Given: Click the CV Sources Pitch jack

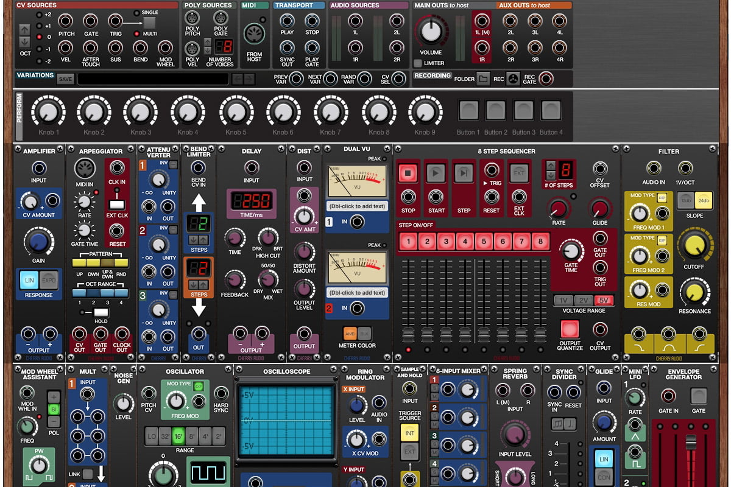Looking at the screenshot, I should pyautogui.click(x=65, y=21).
